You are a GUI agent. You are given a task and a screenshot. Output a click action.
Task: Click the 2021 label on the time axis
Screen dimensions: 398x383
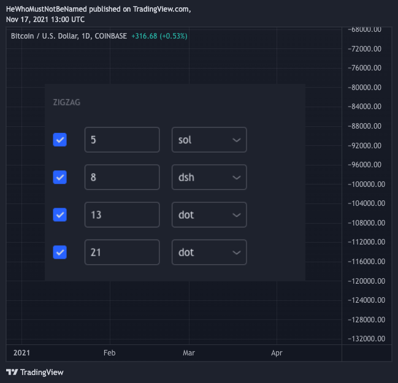(x=21, y=353)
